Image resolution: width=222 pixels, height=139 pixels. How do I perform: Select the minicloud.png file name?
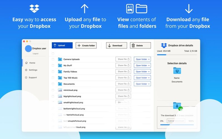pyautogui.click(x=70, y=90)
